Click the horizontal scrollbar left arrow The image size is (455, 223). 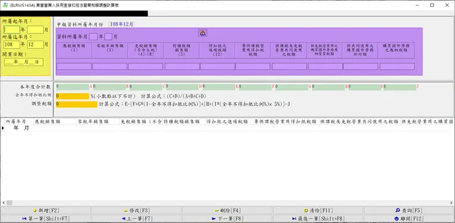tap(3, 203)
